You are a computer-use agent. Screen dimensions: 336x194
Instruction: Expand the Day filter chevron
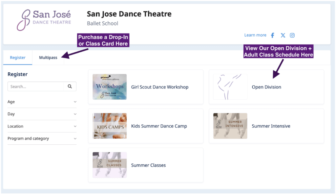(75, 114)
